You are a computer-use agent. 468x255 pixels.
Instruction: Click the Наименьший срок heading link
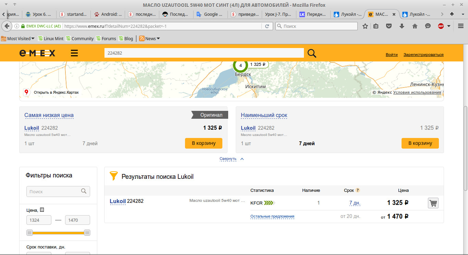(264, 115)
